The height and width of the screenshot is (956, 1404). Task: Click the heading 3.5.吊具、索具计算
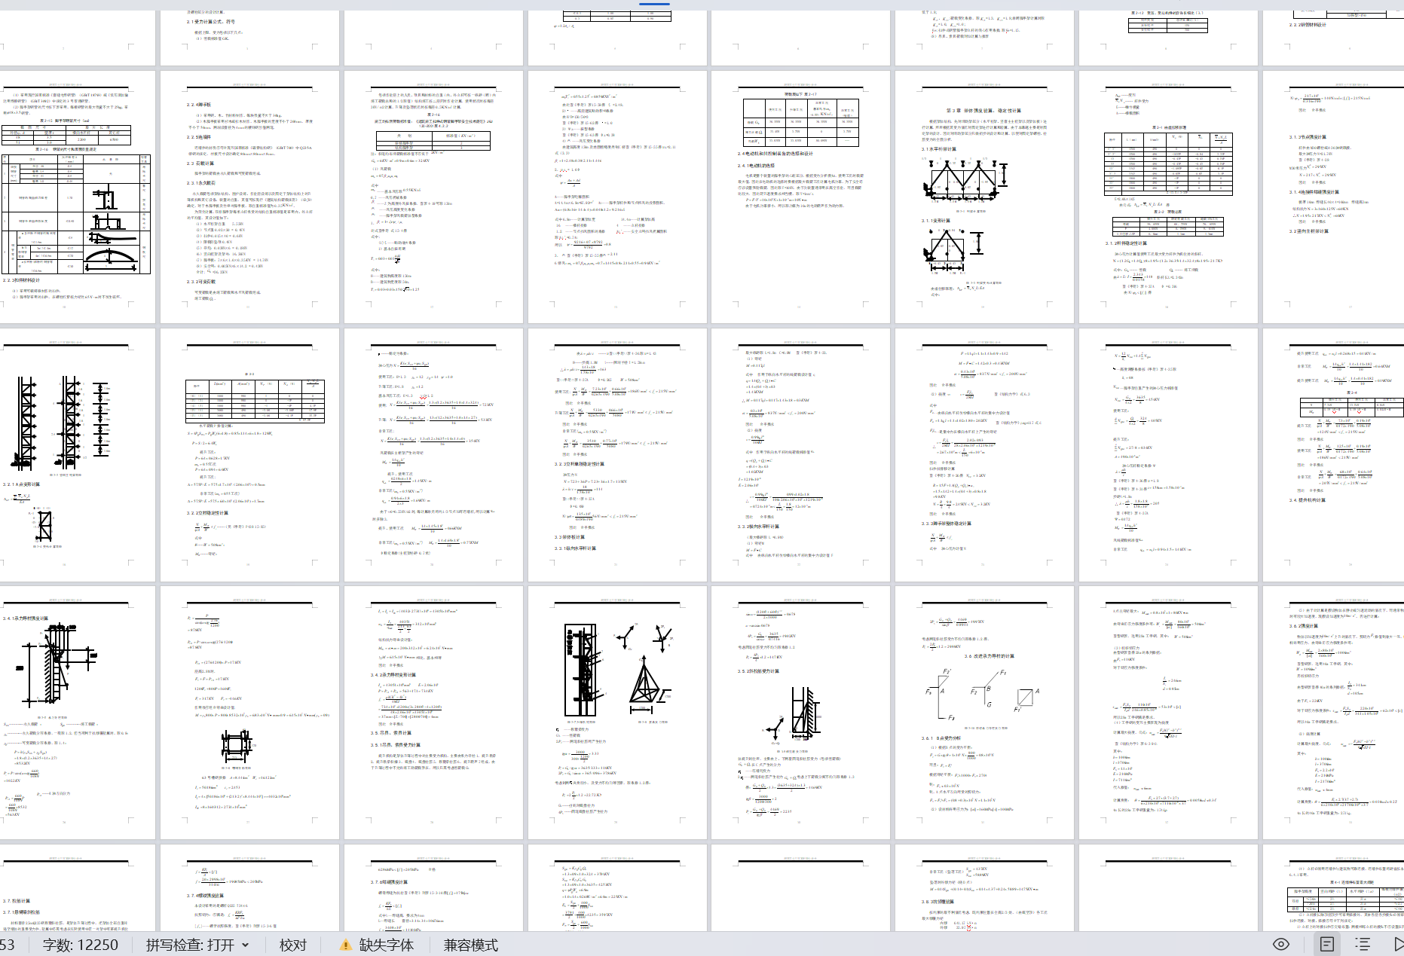coord(390,732)
